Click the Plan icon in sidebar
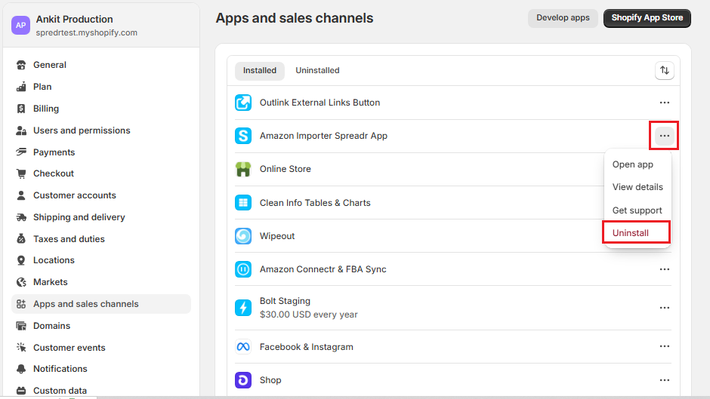The height and width of the screenshot is (399, 710). point(21,87)
